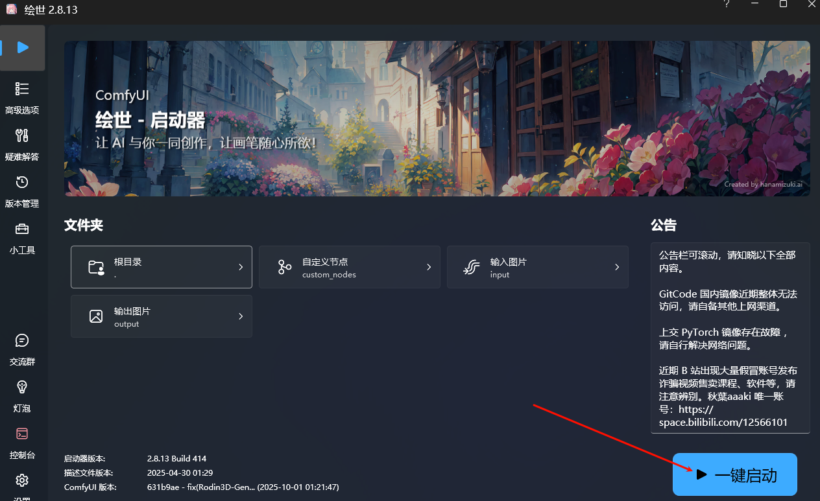Click the image icon on the 输出图片 card
The image size is (820, 501).
point(96,316)
